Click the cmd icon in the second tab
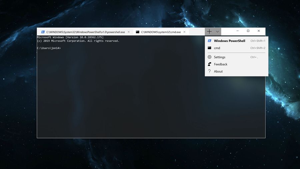 (x=138, y=32)
